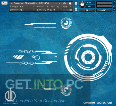Select the leftmost header size bar
The height and width of the screenshot is (106, 116).
coord(64,10)
